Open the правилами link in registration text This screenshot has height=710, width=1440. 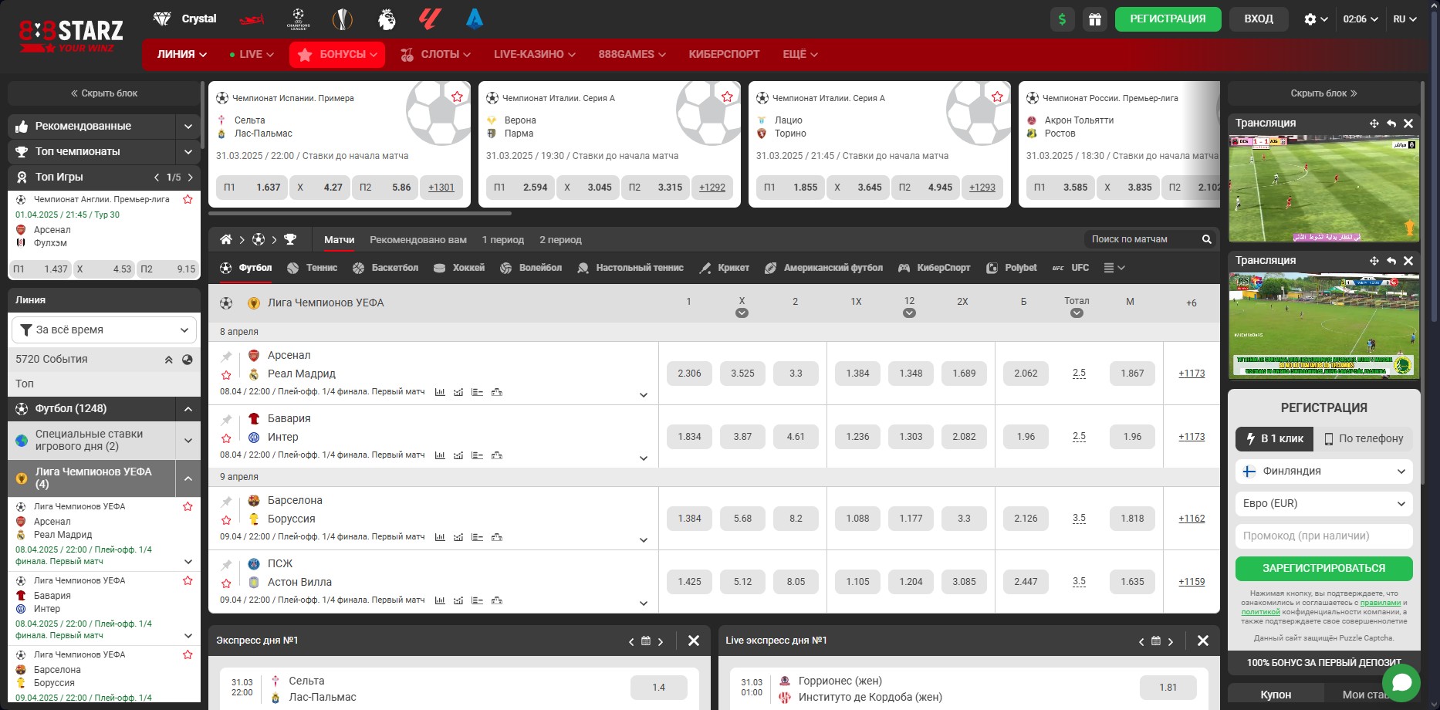[1380, 603]
